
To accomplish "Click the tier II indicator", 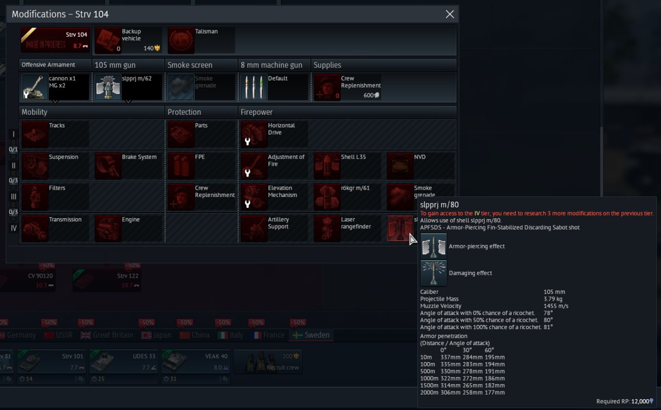I will (14, 166).
